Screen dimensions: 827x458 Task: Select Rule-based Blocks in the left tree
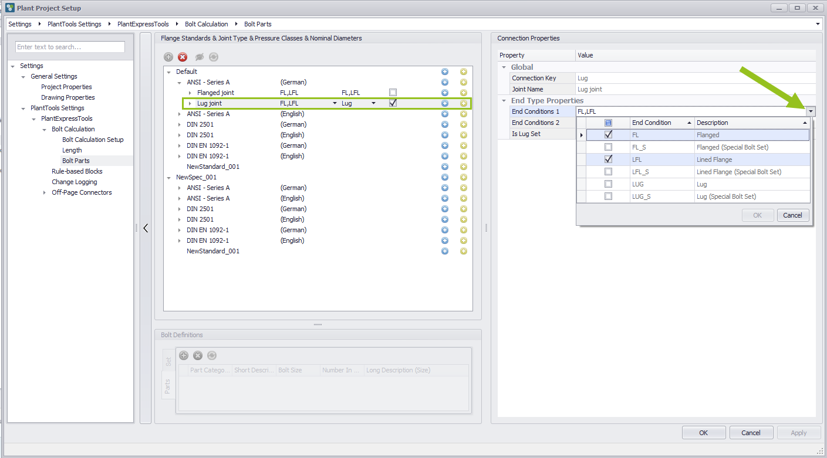[x=77, y=171]
